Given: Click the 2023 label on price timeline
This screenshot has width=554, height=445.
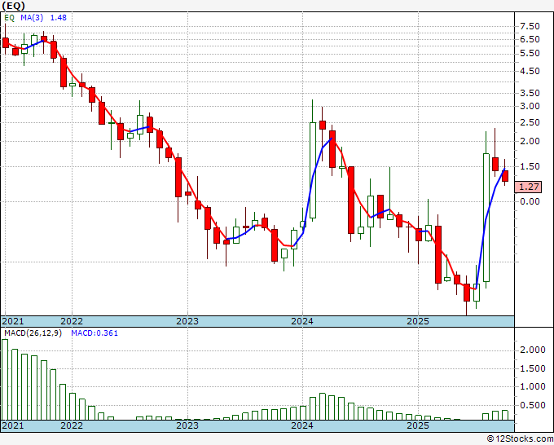Looking at the screenshot, I should tap(187, 321).
